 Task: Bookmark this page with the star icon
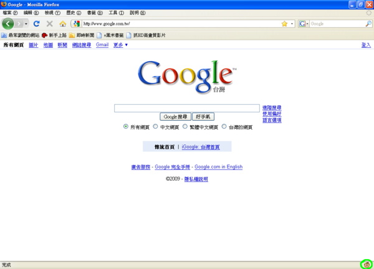click(x=284, y=24)
